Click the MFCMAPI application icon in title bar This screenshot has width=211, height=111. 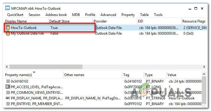pos(8,8)
